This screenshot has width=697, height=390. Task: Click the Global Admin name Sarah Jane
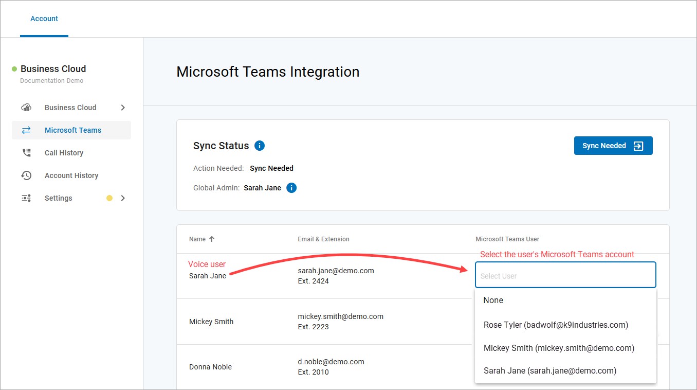(x=262, y=188)
